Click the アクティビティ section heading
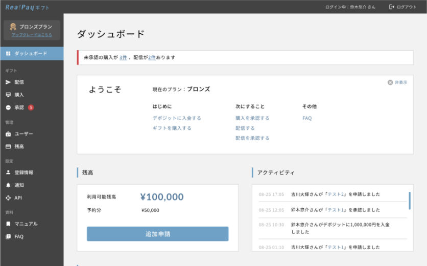The height and width of the screenshot is (266, 427). [276, 172]
